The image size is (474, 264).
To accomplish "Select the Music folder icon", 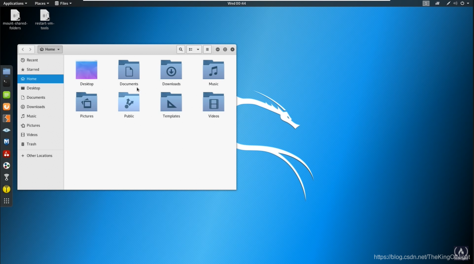I will pos(213,70).
